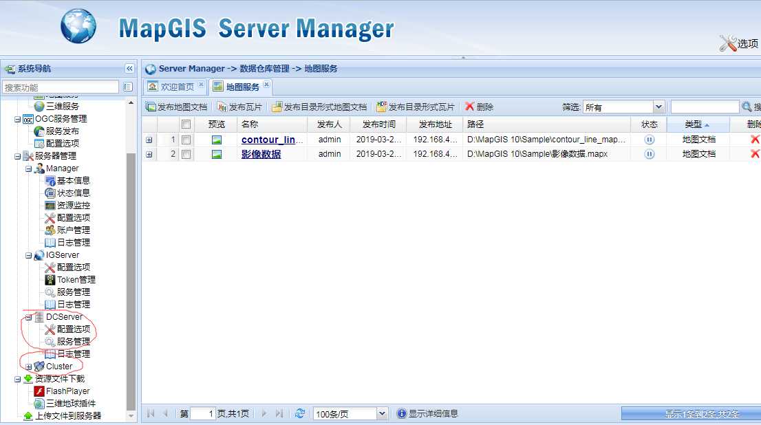Collapse the IGServer tree node
This screenshot has height=425, width=761.
[29, 255]
